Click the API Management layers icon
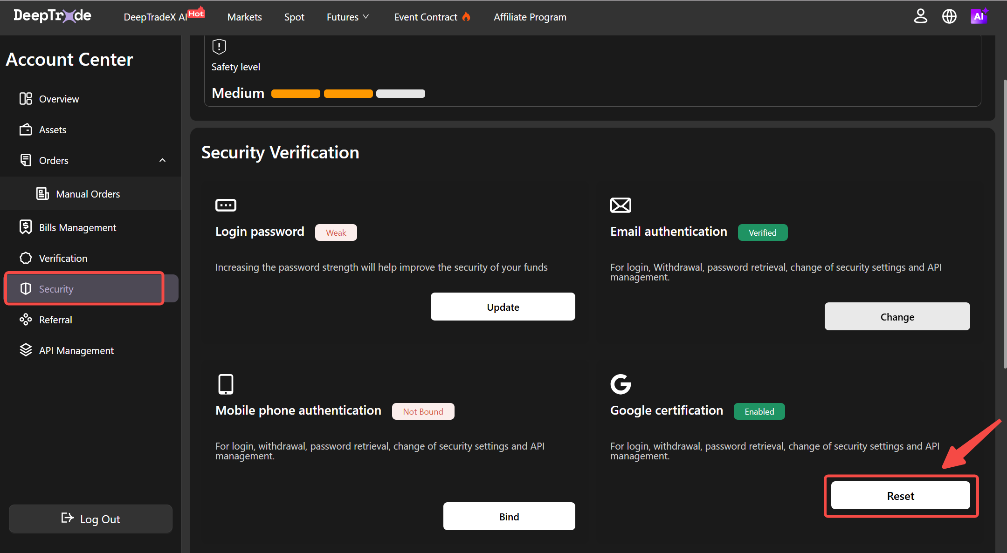The height and width of the screenshot is (553, 1007). (26, 350)
